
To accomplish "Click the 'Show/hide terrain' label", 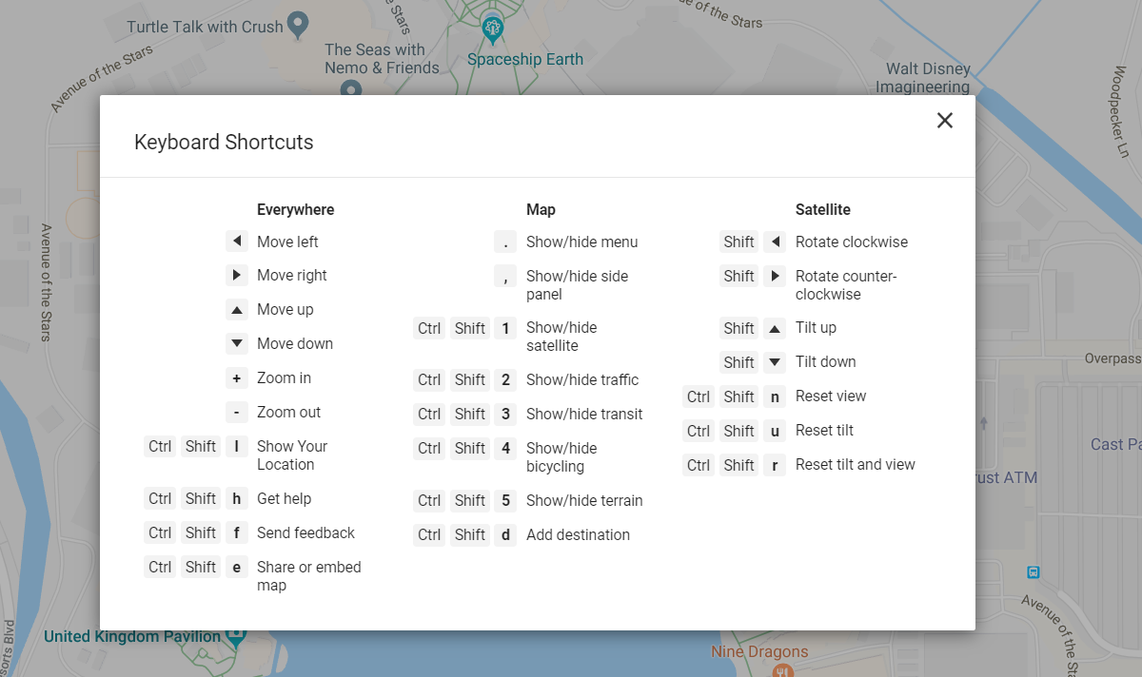I will coord(584,500).
